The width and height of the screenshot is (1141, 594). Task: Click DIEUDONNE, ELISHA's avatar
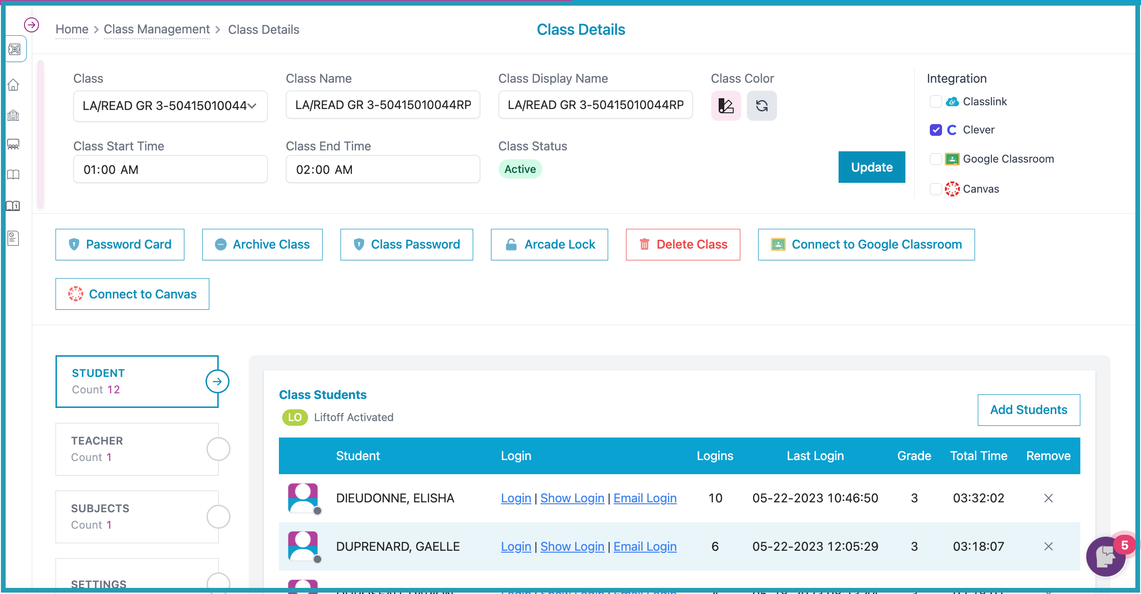tap(303, 498)
